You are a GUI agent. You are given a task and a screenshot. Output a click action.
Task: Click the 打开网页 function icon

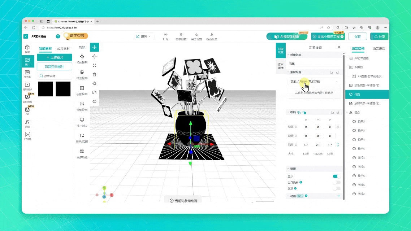pyautogui.click(x=82, y=122)
